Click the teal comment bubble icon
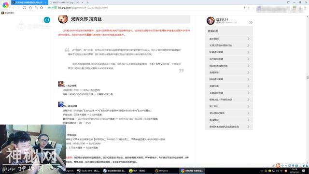 coord(47,20)
